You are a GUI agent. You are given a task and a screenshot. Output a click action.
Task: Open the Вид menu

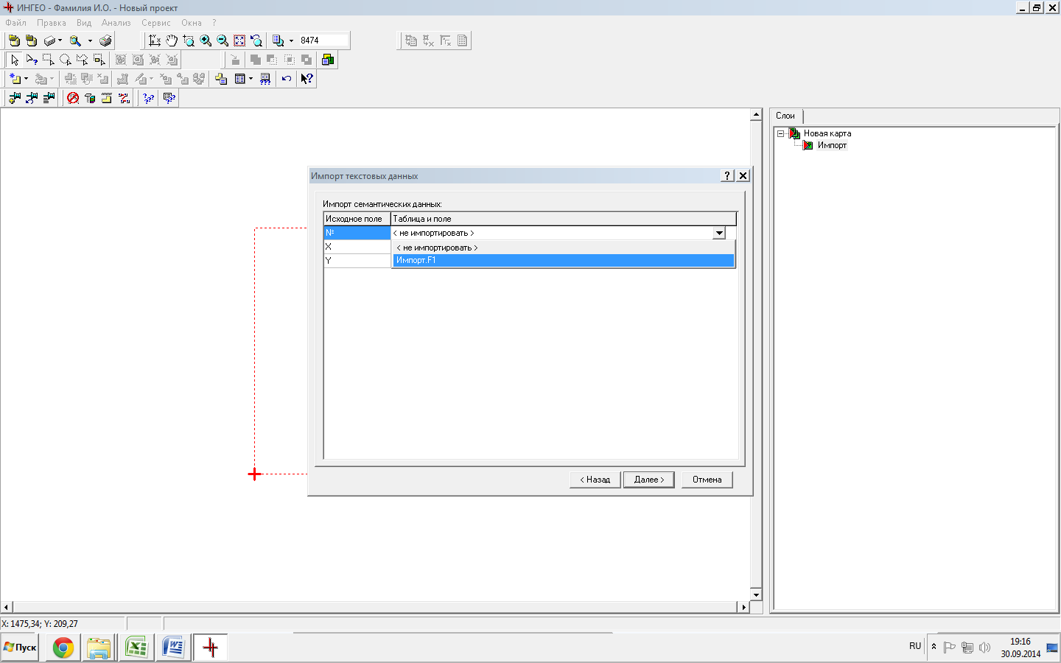tap(84, 23)
